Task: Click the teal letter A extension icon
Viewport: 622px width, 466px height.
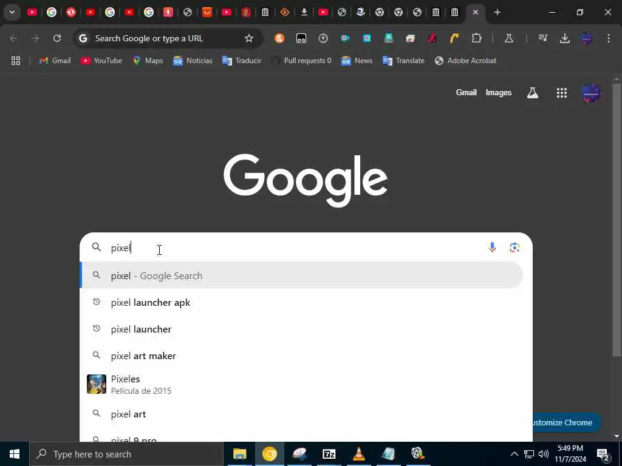Action: (x=388, y=38)
